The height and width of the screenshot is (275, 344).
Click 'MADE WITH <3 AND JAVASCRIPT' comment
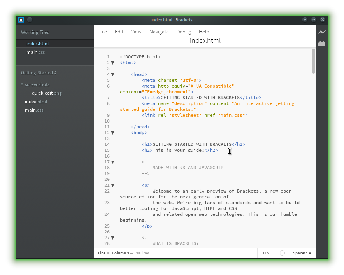189,168
